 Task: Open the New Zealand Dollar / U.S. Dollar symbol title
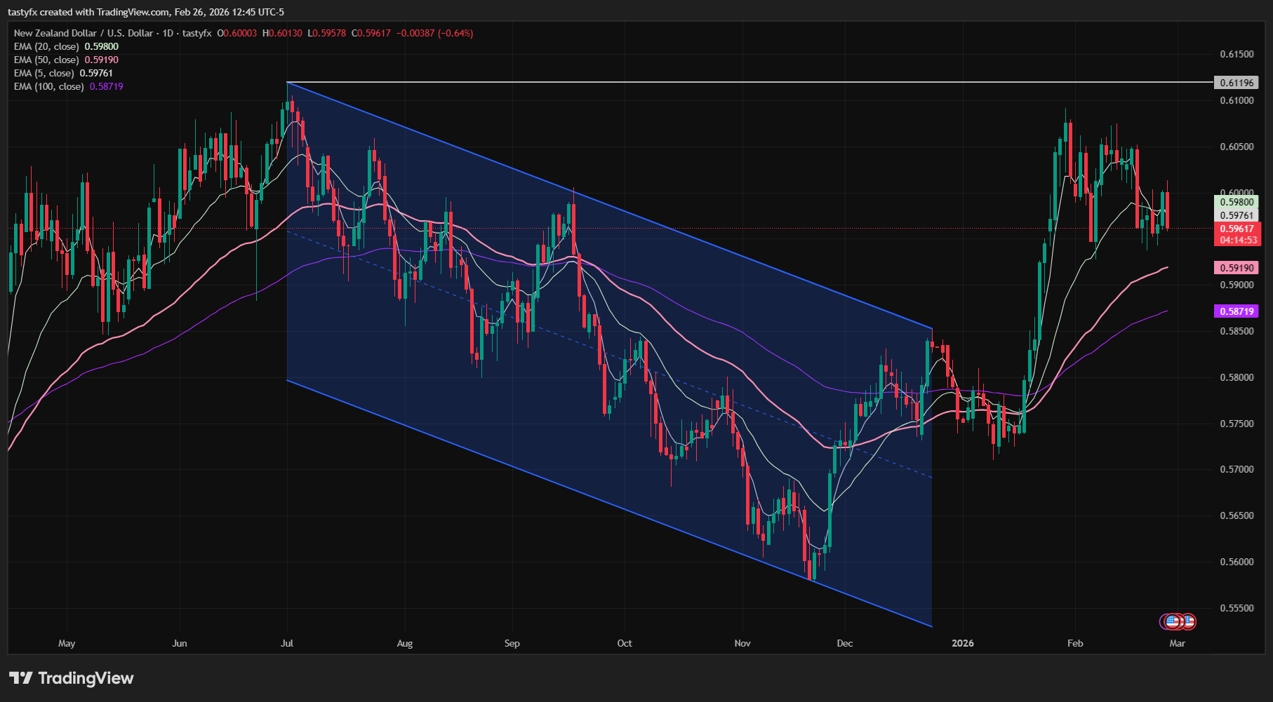point(84,33)
